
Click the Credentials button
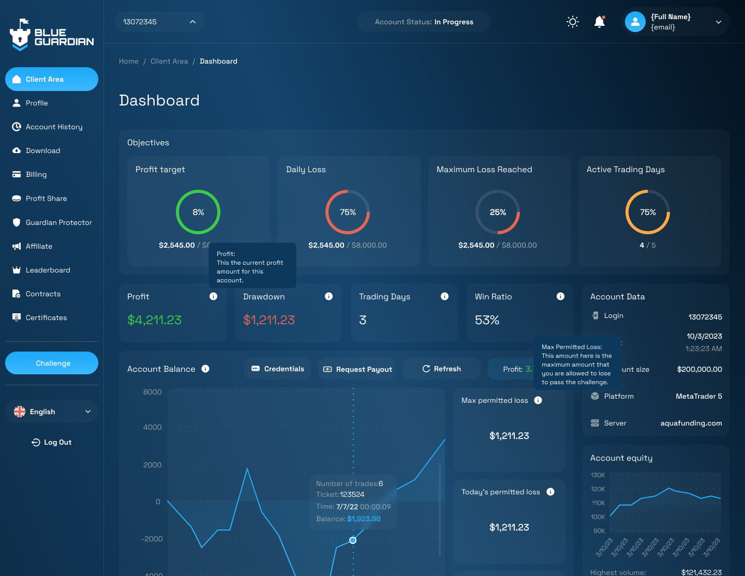coord(277,369)
